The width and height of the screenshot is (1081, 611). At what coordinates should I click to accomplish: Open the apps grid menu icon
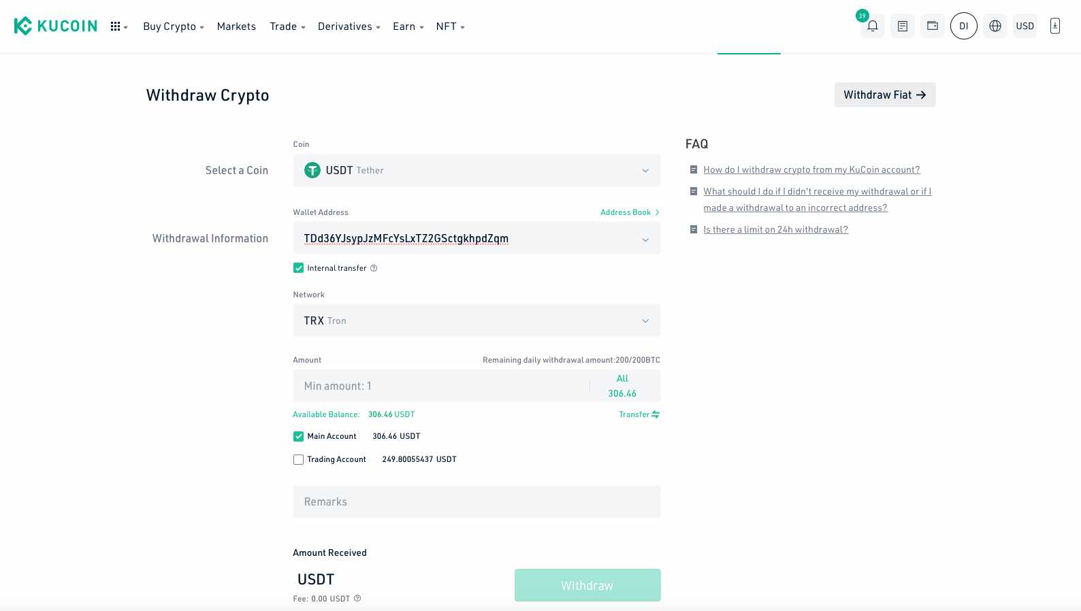pyautogui.click(x=116, y=27)
